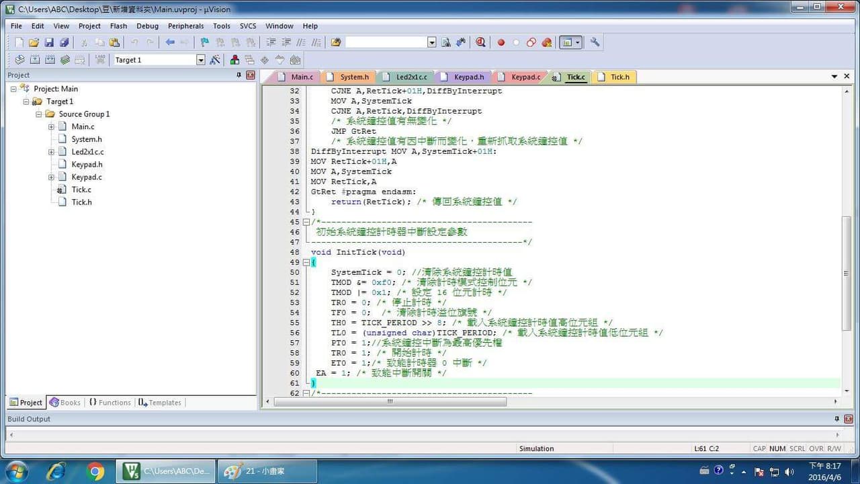This screenshot has height=484, width=860.
Task: Open the Target 1 dropdown list
Action: tap(200, 60)
